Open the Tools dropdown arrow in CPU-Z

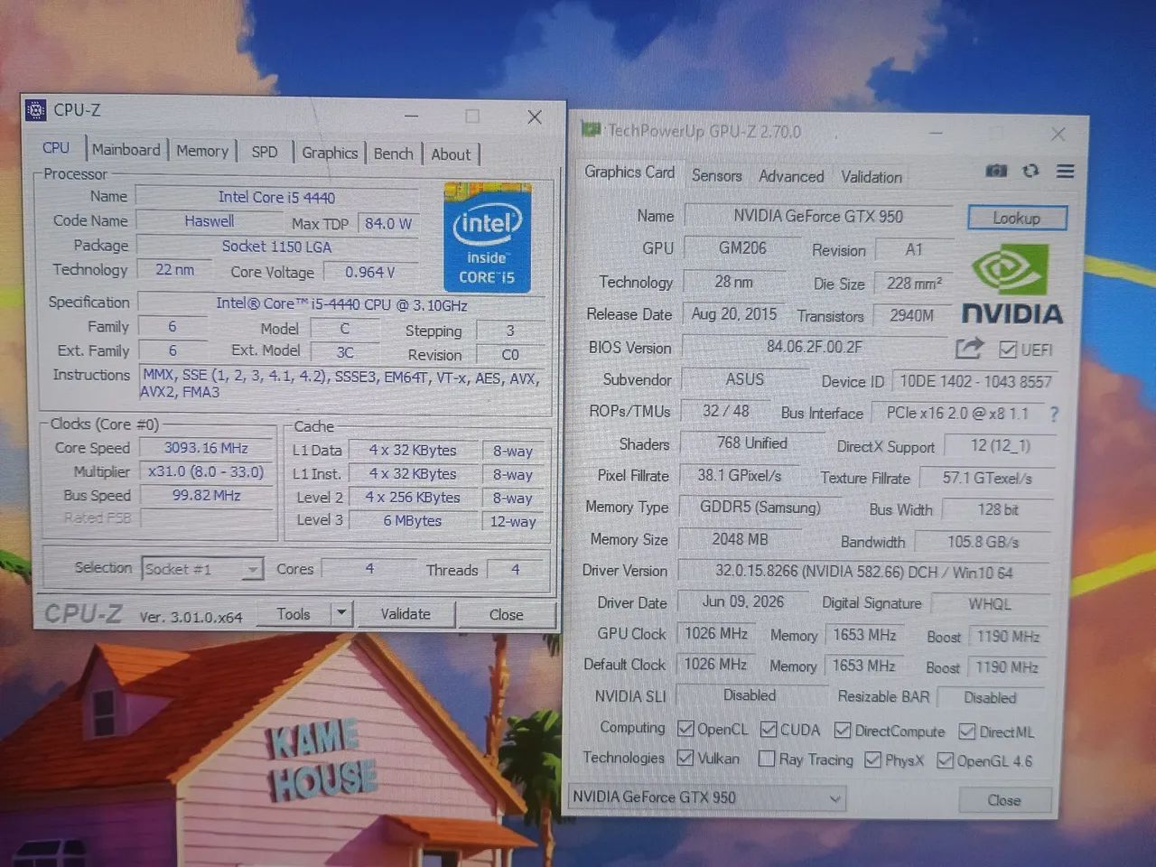(x=341, y=613)
